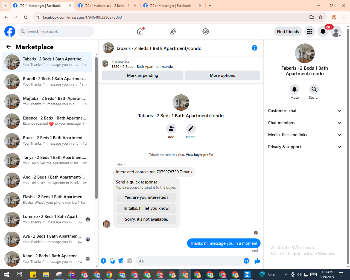
Task: Expand Customize chat section
Action: pyautogui.click(x=305, y=111)
